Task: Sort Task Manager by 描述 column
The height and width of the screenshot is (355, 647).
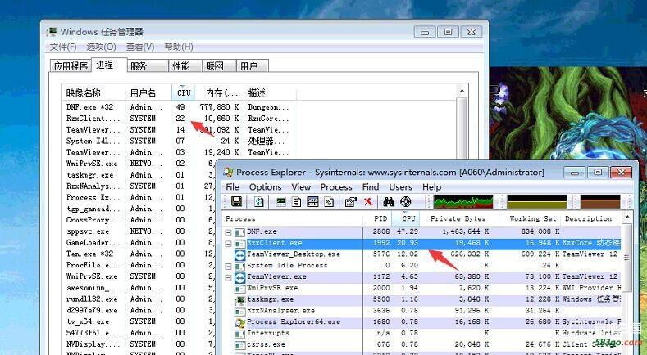Action: pyautogui.click(x=270, y=92)
